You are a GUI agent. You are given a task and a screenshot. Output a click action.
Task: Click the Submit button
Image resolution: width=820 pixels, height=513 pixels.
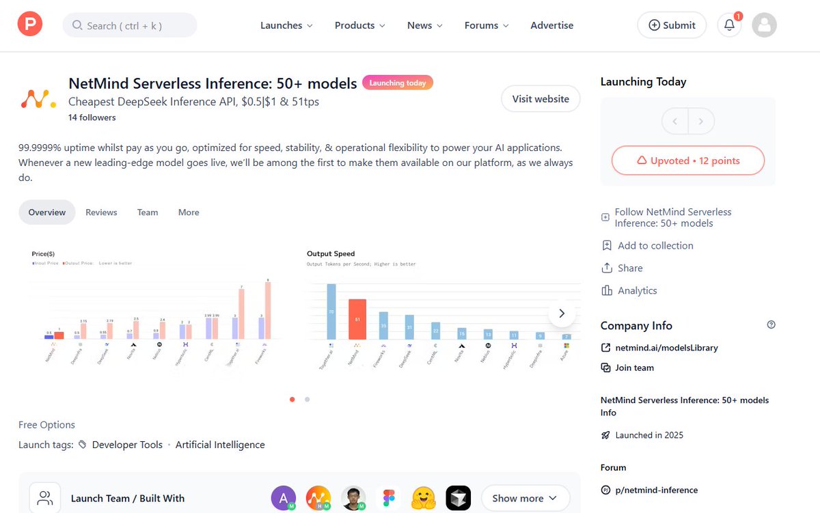pos(672,25)
